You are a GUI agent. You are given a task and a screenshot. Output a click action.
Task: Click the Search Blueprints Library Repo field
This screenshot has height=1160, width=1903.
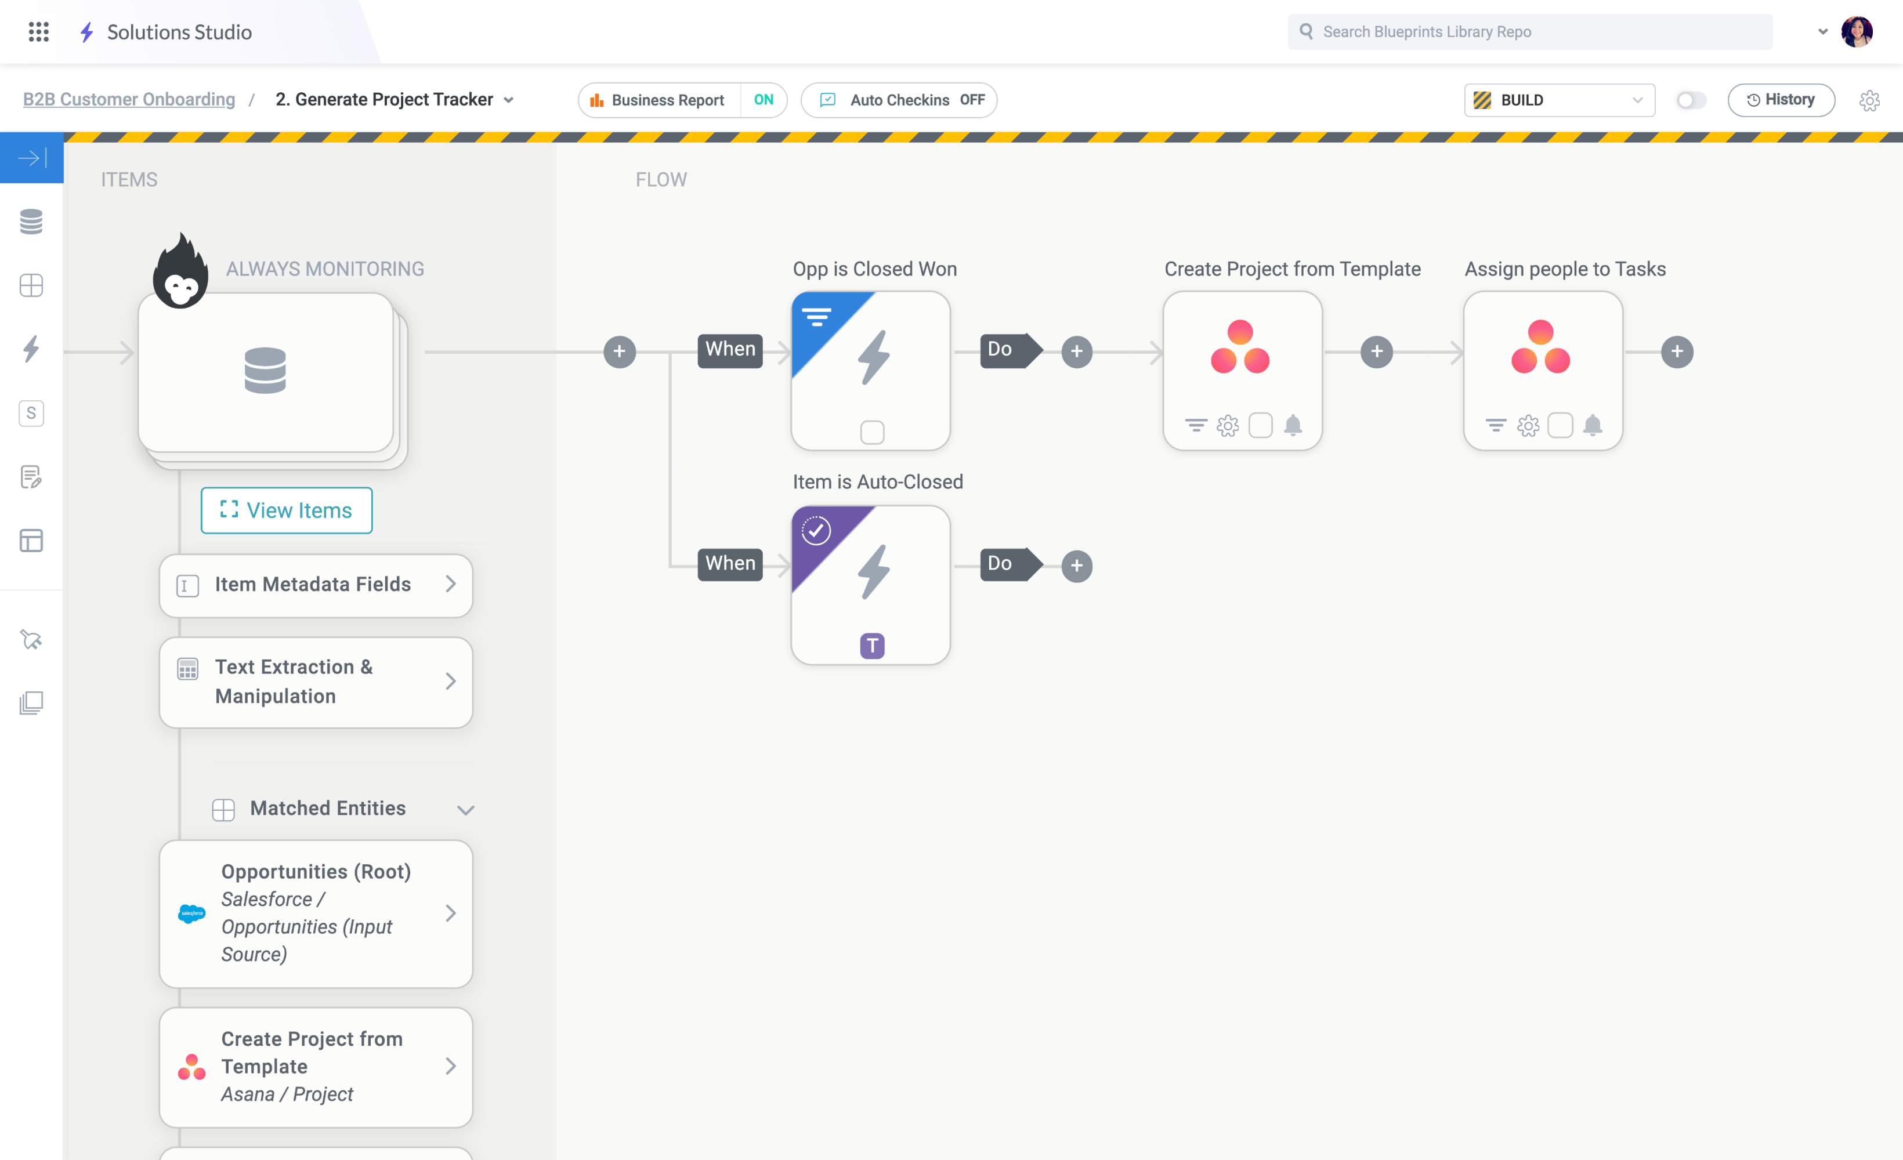pyautogui.click(x=1529, y=32)
